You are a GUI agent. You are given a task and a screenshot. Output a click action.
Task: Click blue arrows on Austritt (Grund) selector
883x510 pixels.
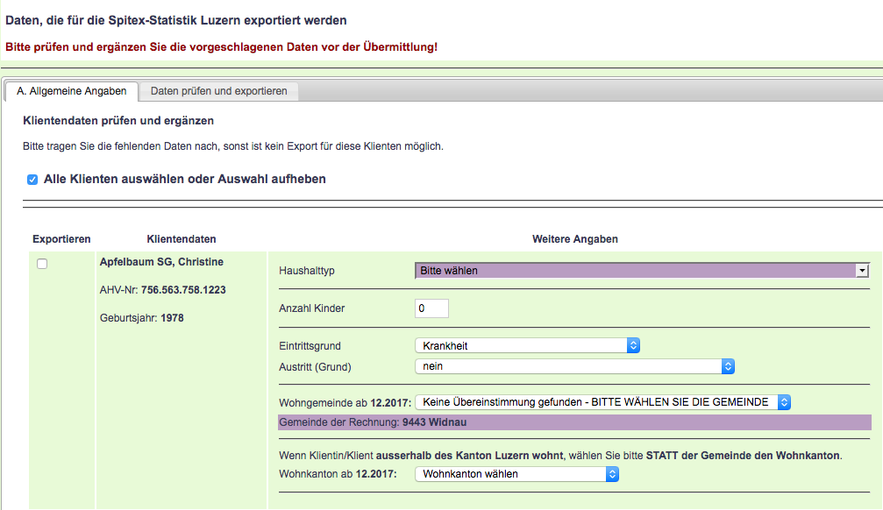click(x=727, y=366)
